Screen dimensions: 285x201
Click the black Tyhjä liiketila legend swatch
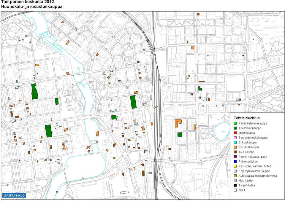pos(235,185)
